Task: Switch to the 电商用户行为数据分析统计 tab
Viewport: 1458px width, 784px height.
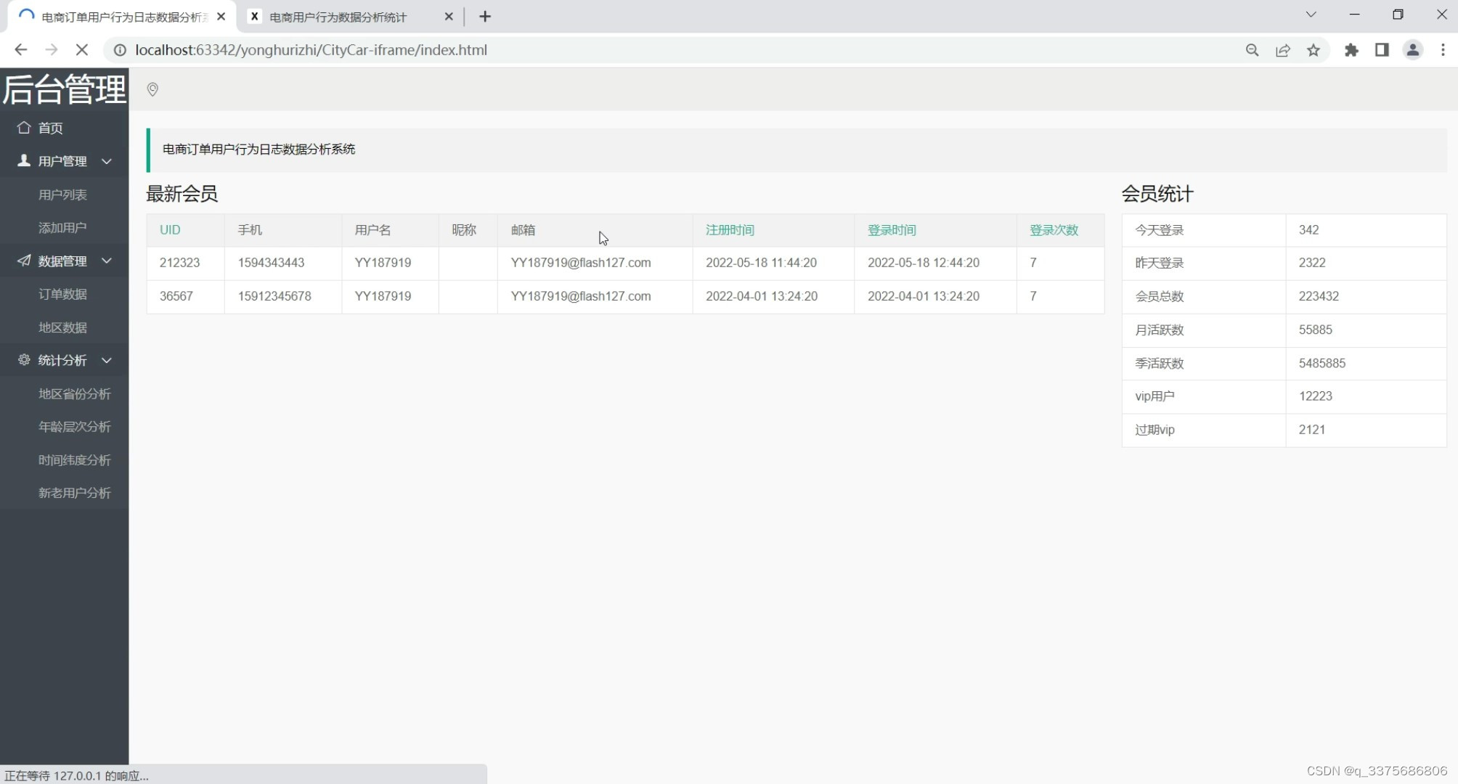Action: [338, 17]
